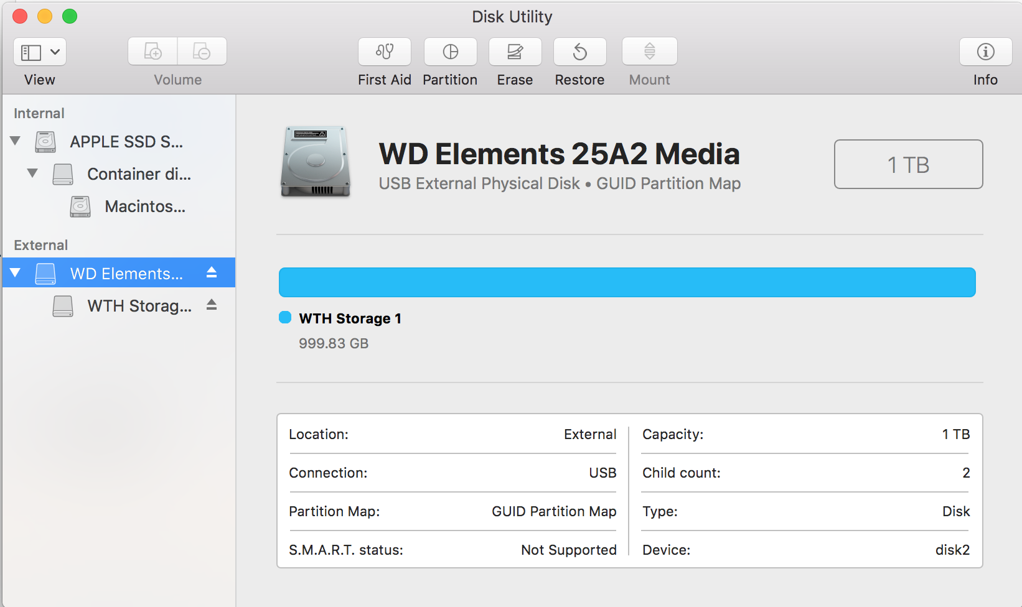Select the Container disk in sidebar
The width and height of the screenshot is (1022, 607).
[x=138, y=174]
